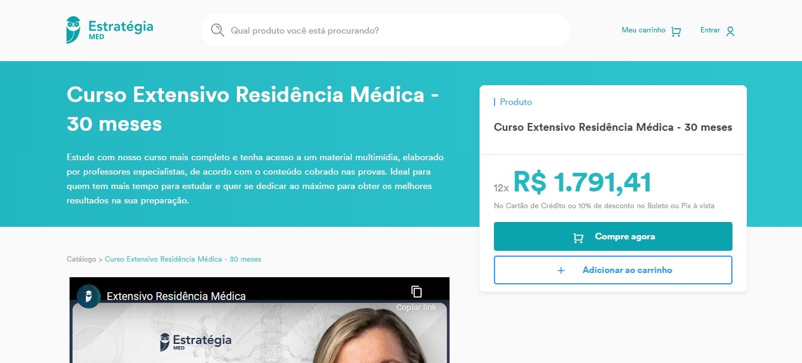Click the current course breadcrumb link
The image size is (802, 363).
(183, 259)
